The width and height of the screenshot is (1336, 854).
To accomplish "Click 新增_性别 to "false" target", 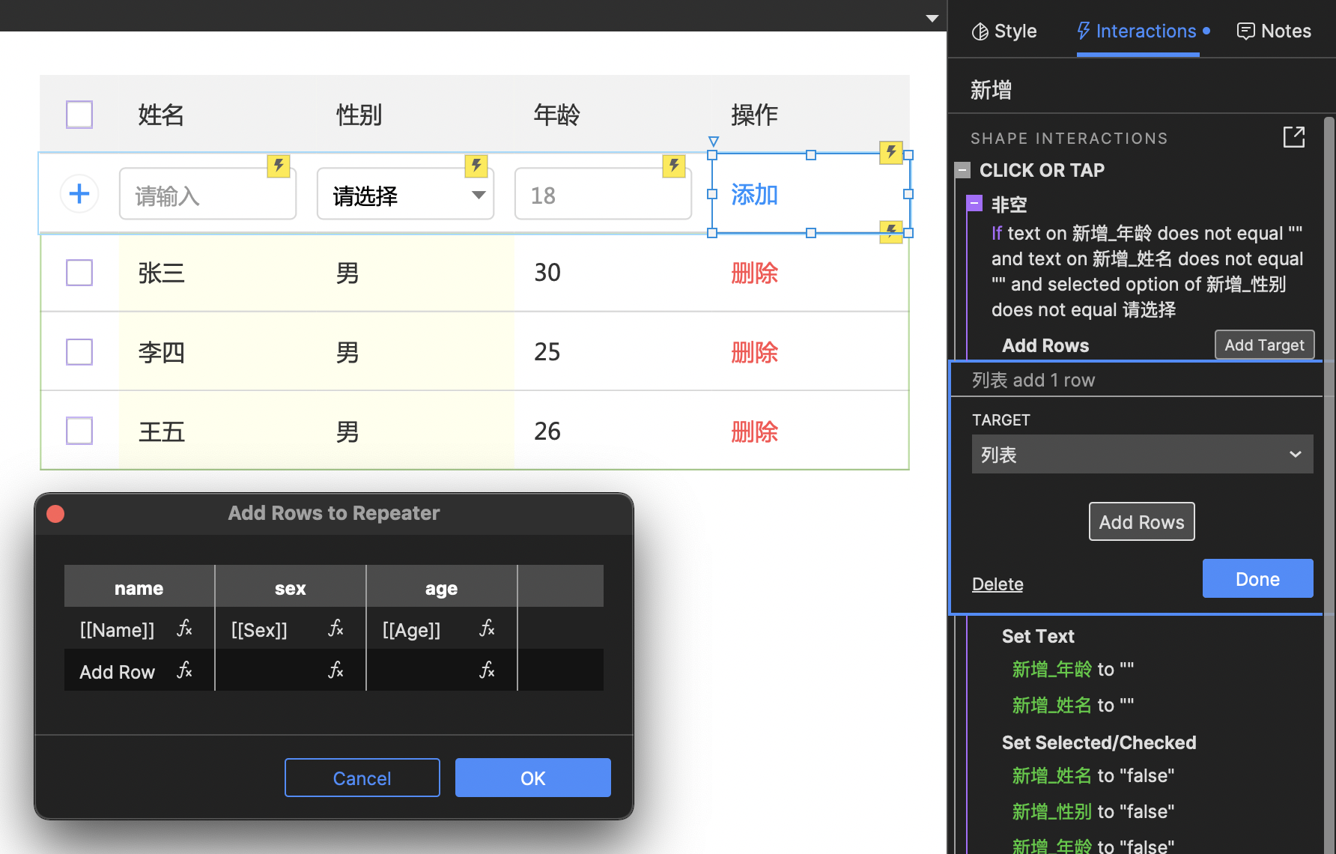I will [x=1093, y=811].
